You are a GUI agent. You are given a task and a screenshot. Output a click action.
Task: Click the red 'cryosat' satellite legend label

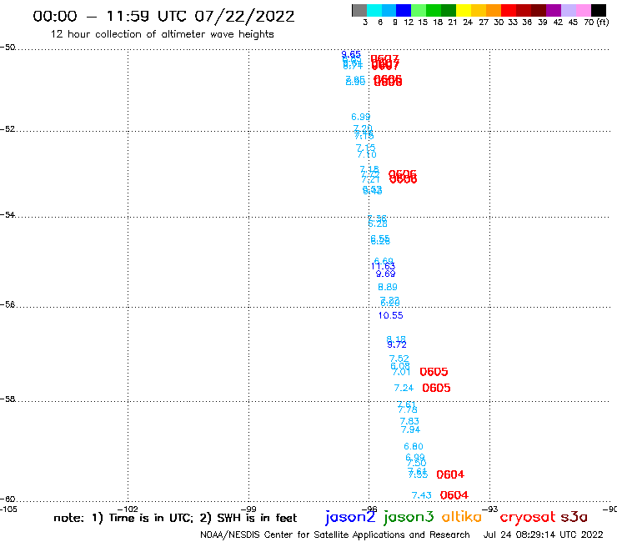tap(528, 518)
